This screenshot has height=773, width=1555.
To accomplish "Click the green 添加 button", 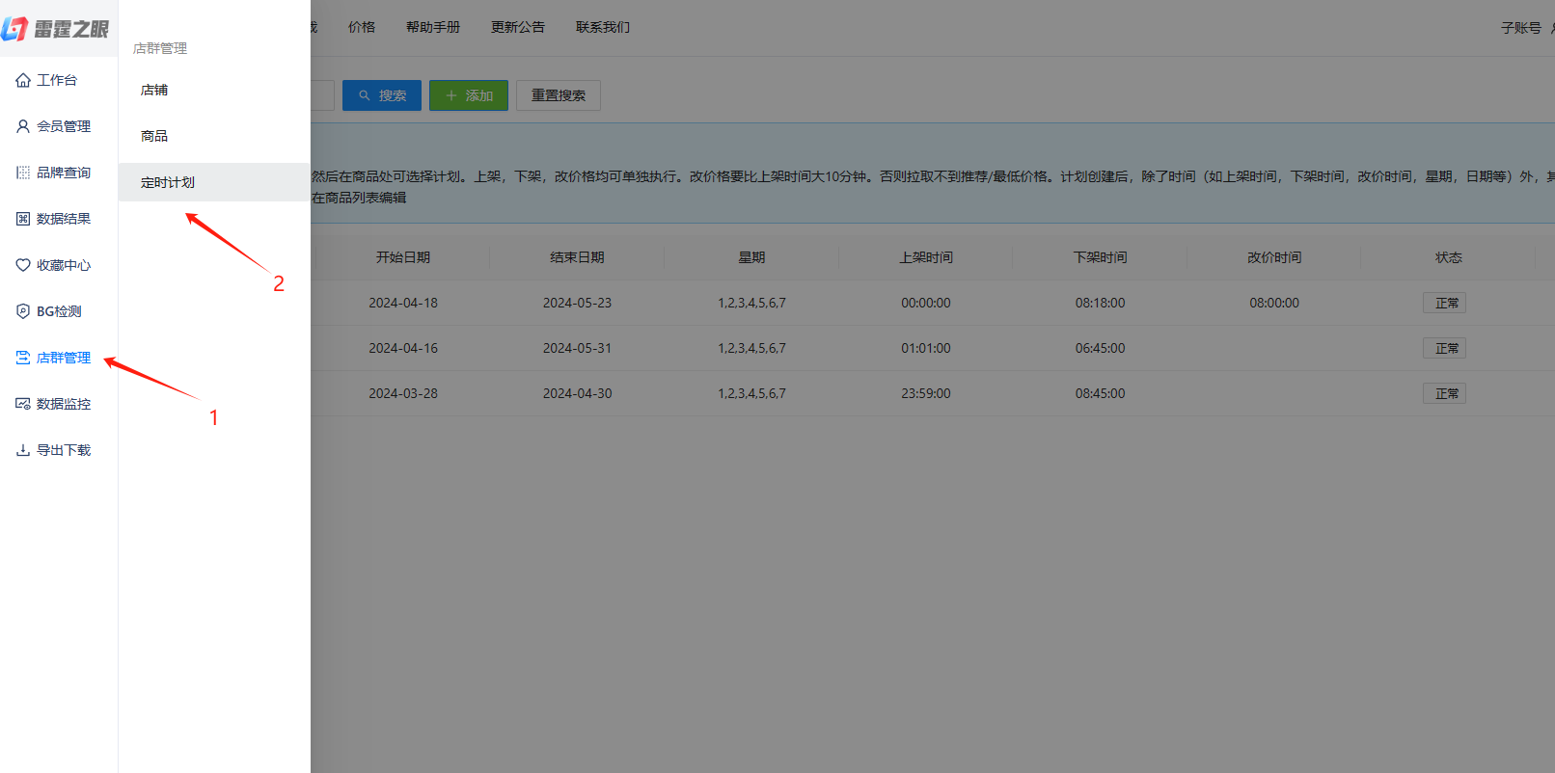I will (469, 95).
